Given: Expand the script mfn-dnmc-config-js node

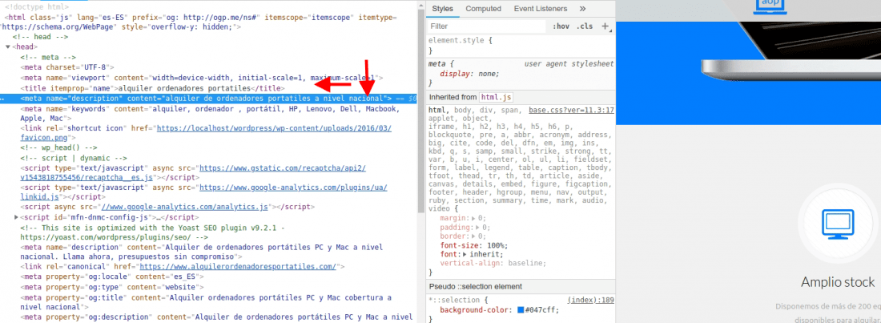Looking at the screenshot, I should point(16,217).
